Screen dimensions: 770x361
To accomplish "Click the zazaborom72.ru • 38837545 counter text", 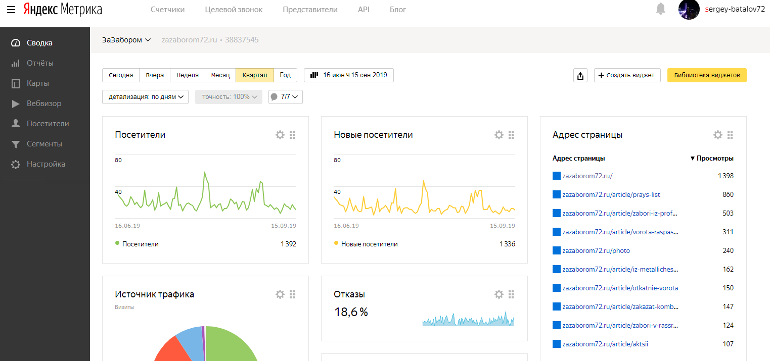I will (x=210, y=40).
